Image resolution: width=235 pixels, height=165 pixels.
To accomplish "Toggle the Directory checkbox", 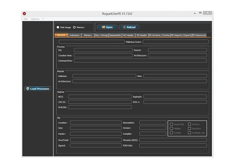I will (x=189, y=128).
